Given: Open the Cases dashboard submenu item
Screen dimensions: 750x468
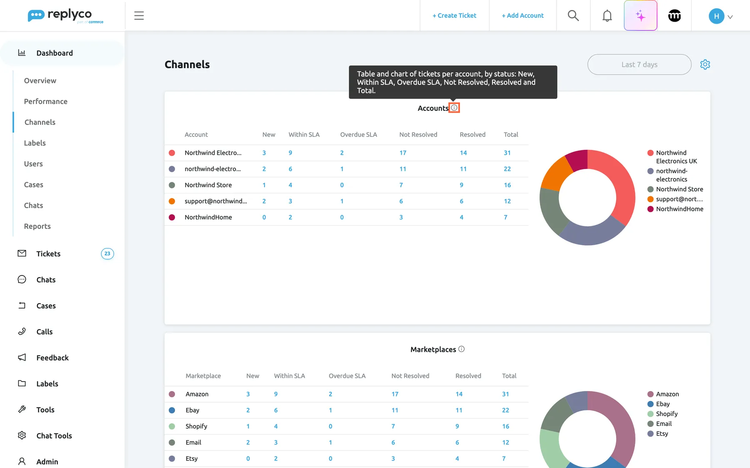Looking at the screenshot, I should [x=34, y=185].
